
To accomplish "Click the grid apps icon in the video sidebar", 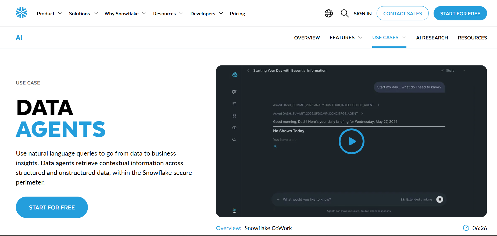I will click(234, 116).
